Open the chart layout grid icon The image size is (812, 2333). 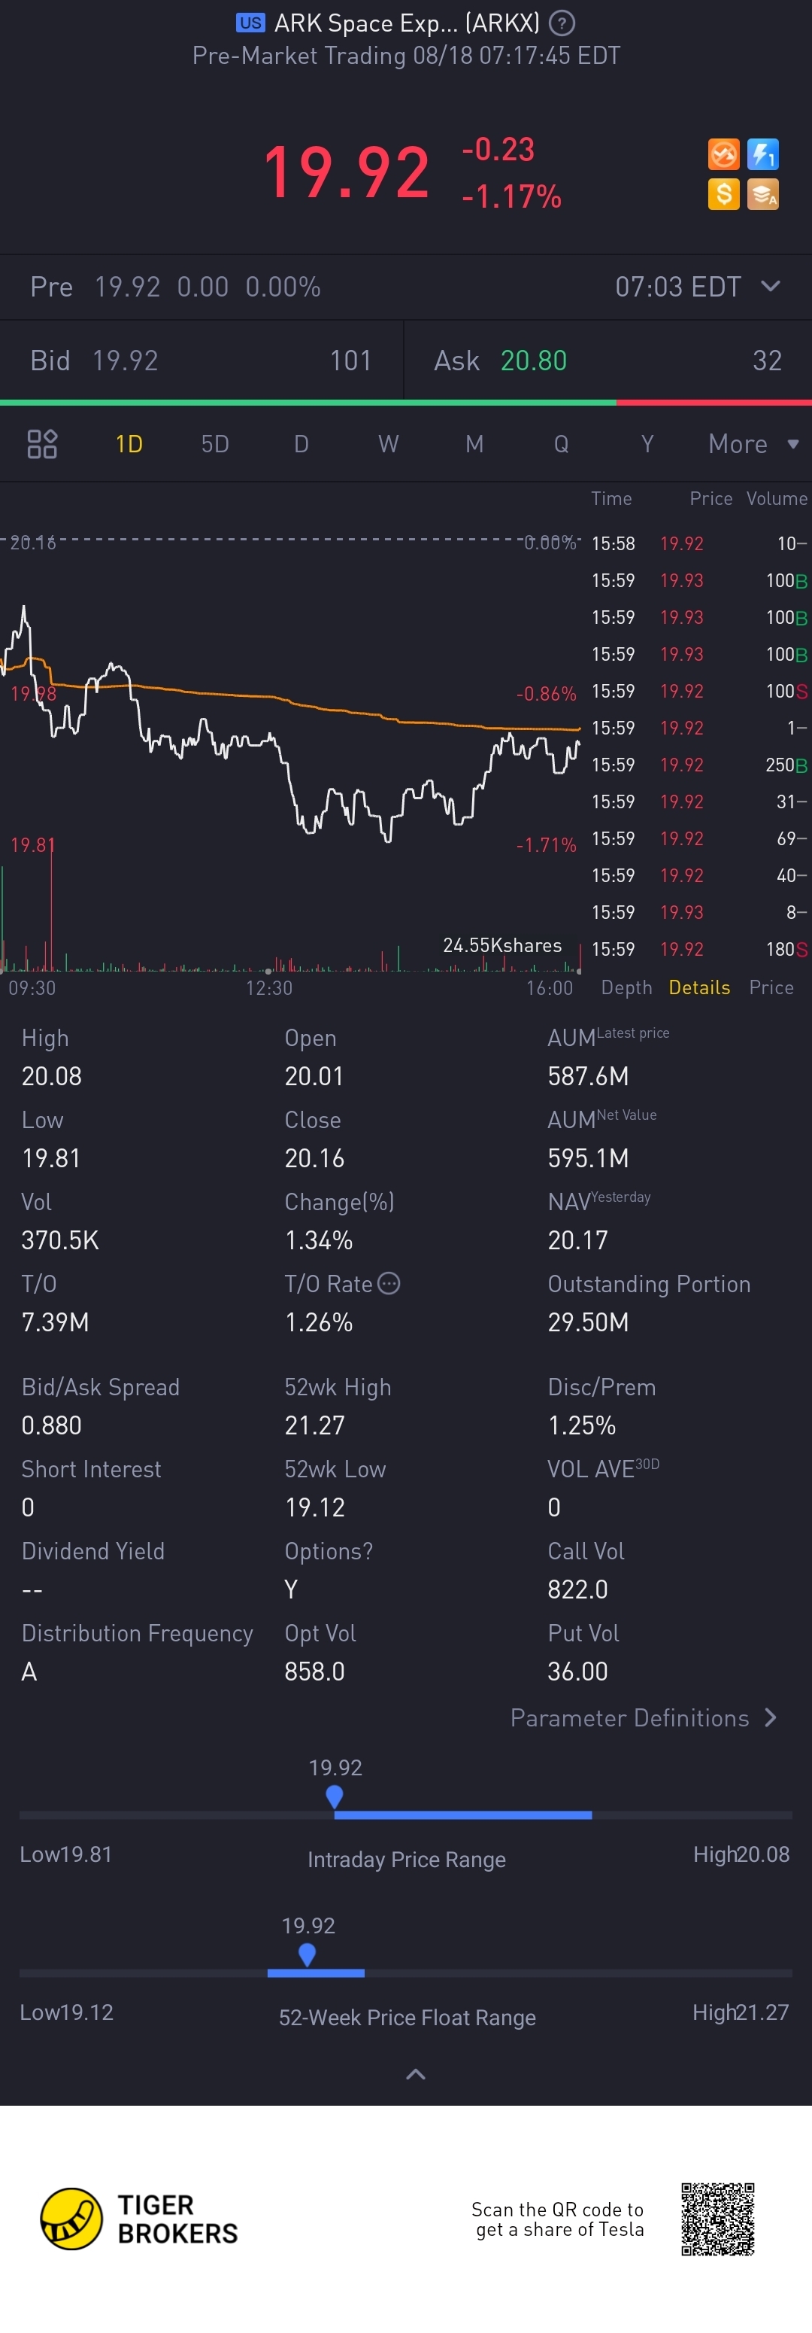43,444
